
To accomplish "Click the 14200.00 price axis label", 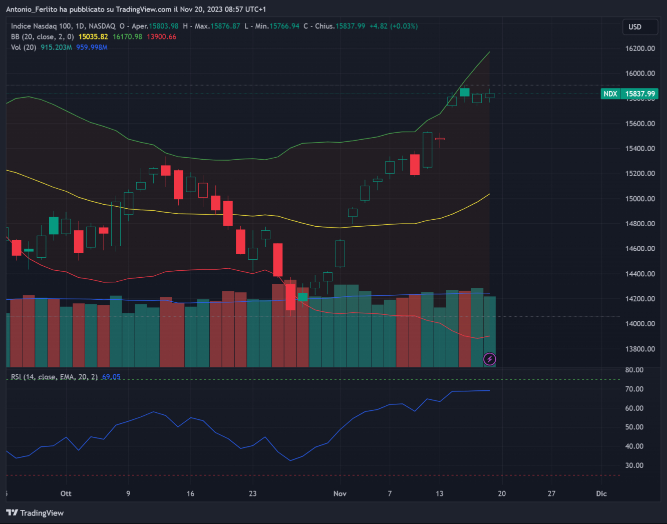I will [640, 299].
